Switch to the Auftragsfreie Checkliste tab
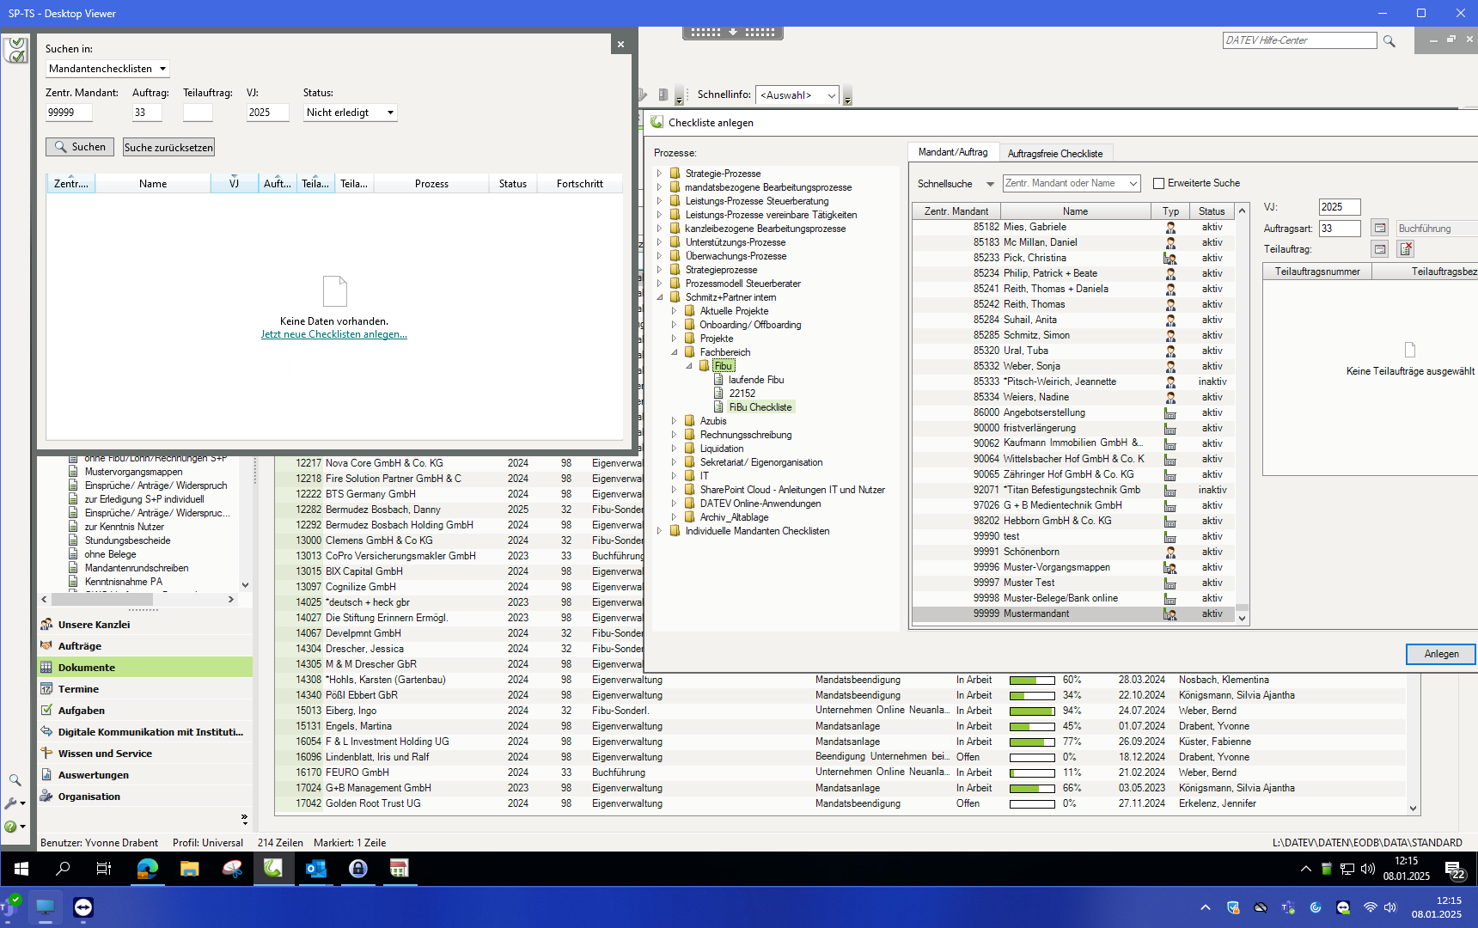 click(1054, 154)
